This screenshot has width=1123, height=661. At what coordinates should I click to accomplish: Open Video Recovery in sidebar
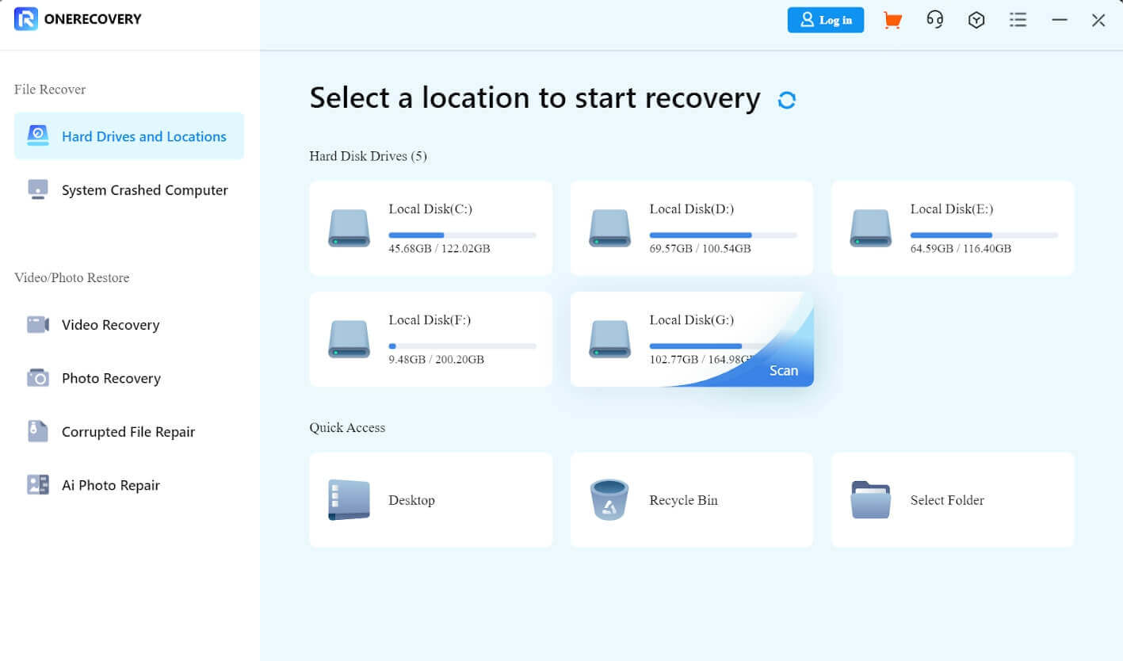click(110, 325)
